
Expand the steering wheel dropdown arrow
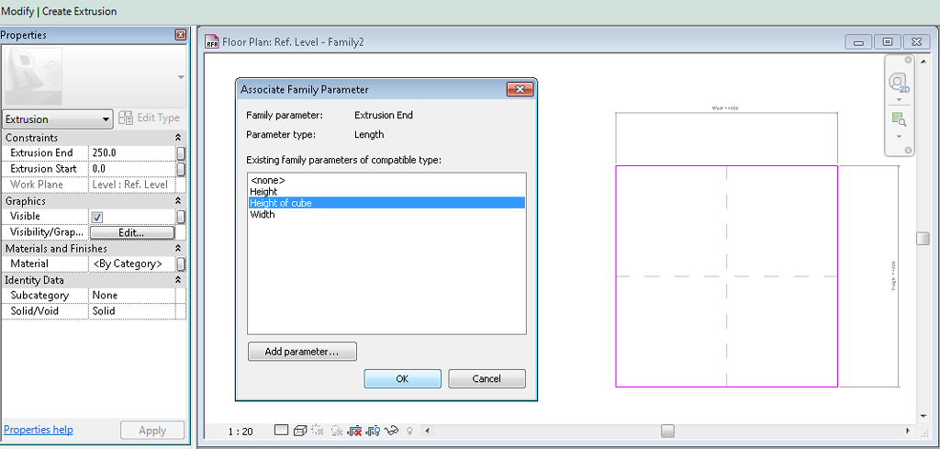[x=899, y=99]
